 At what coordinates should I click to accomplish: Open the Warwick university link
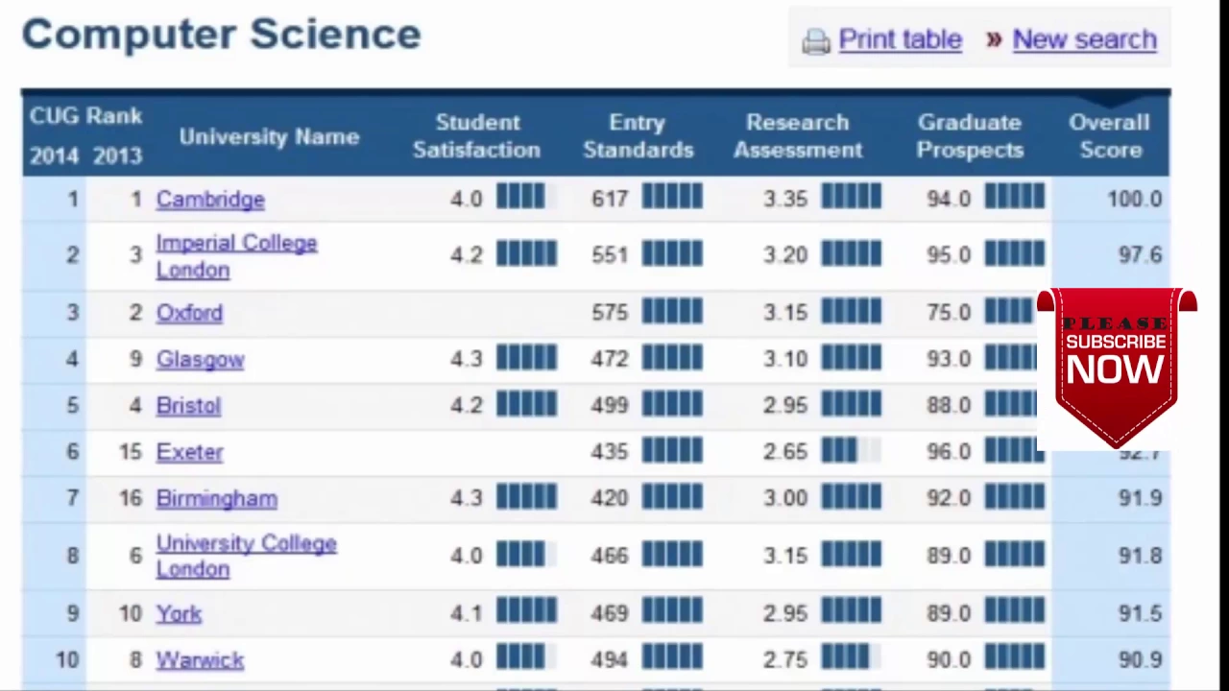[x=200, y=659]
